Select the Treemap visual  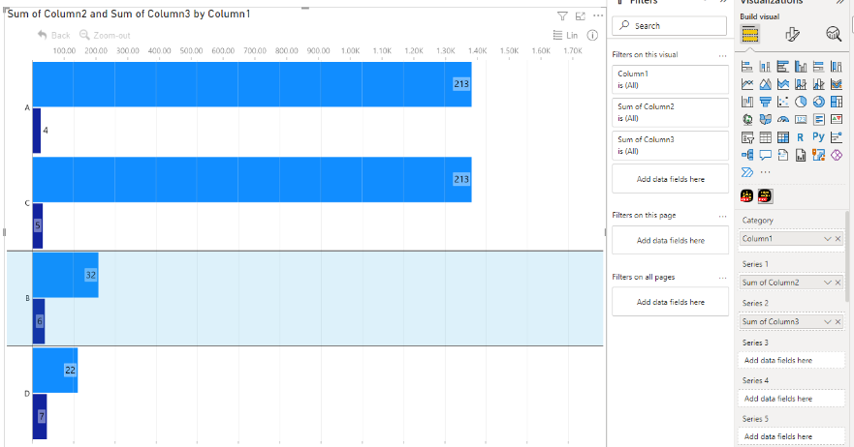click(x=837, y=102)
